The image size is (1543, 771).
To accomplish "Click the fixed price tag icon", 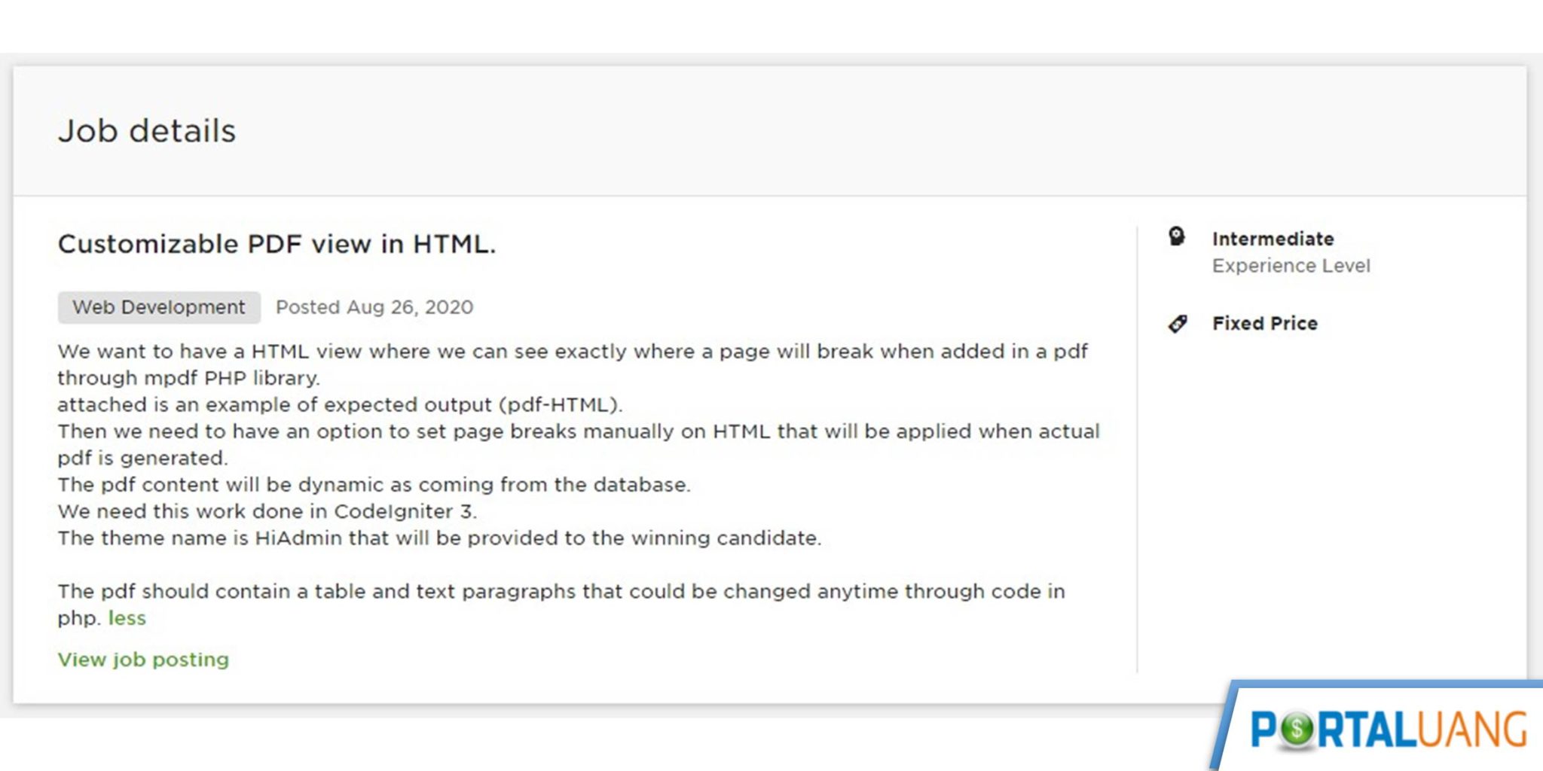I will [1178, 324].
